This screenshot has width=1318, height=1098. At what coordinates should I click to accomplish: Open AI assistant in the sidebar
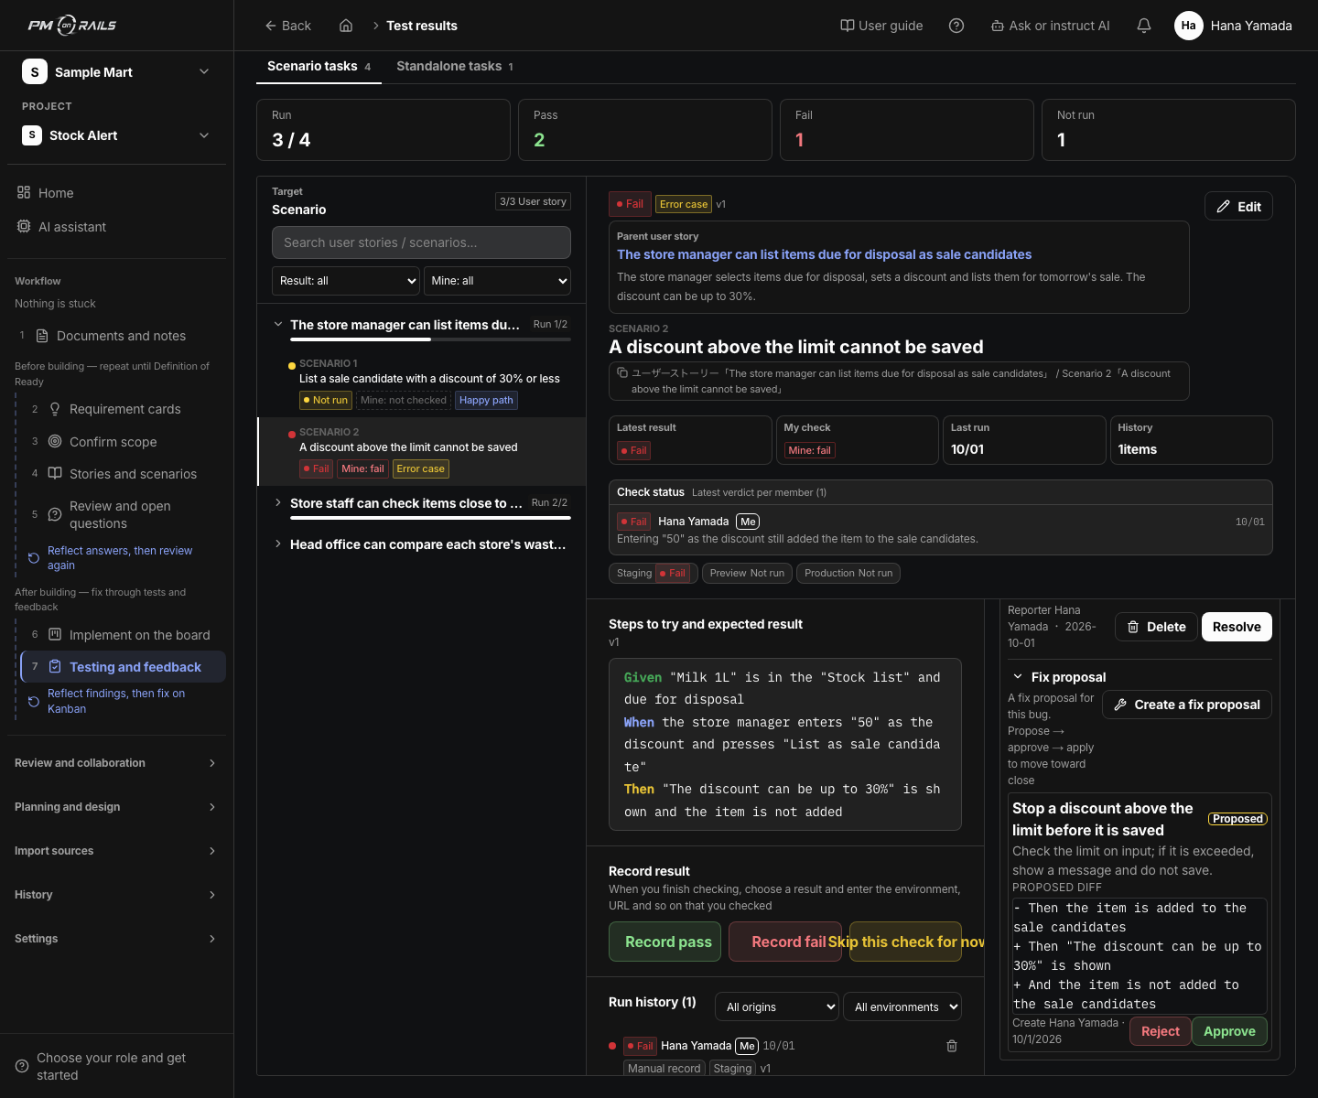point(116,227)
